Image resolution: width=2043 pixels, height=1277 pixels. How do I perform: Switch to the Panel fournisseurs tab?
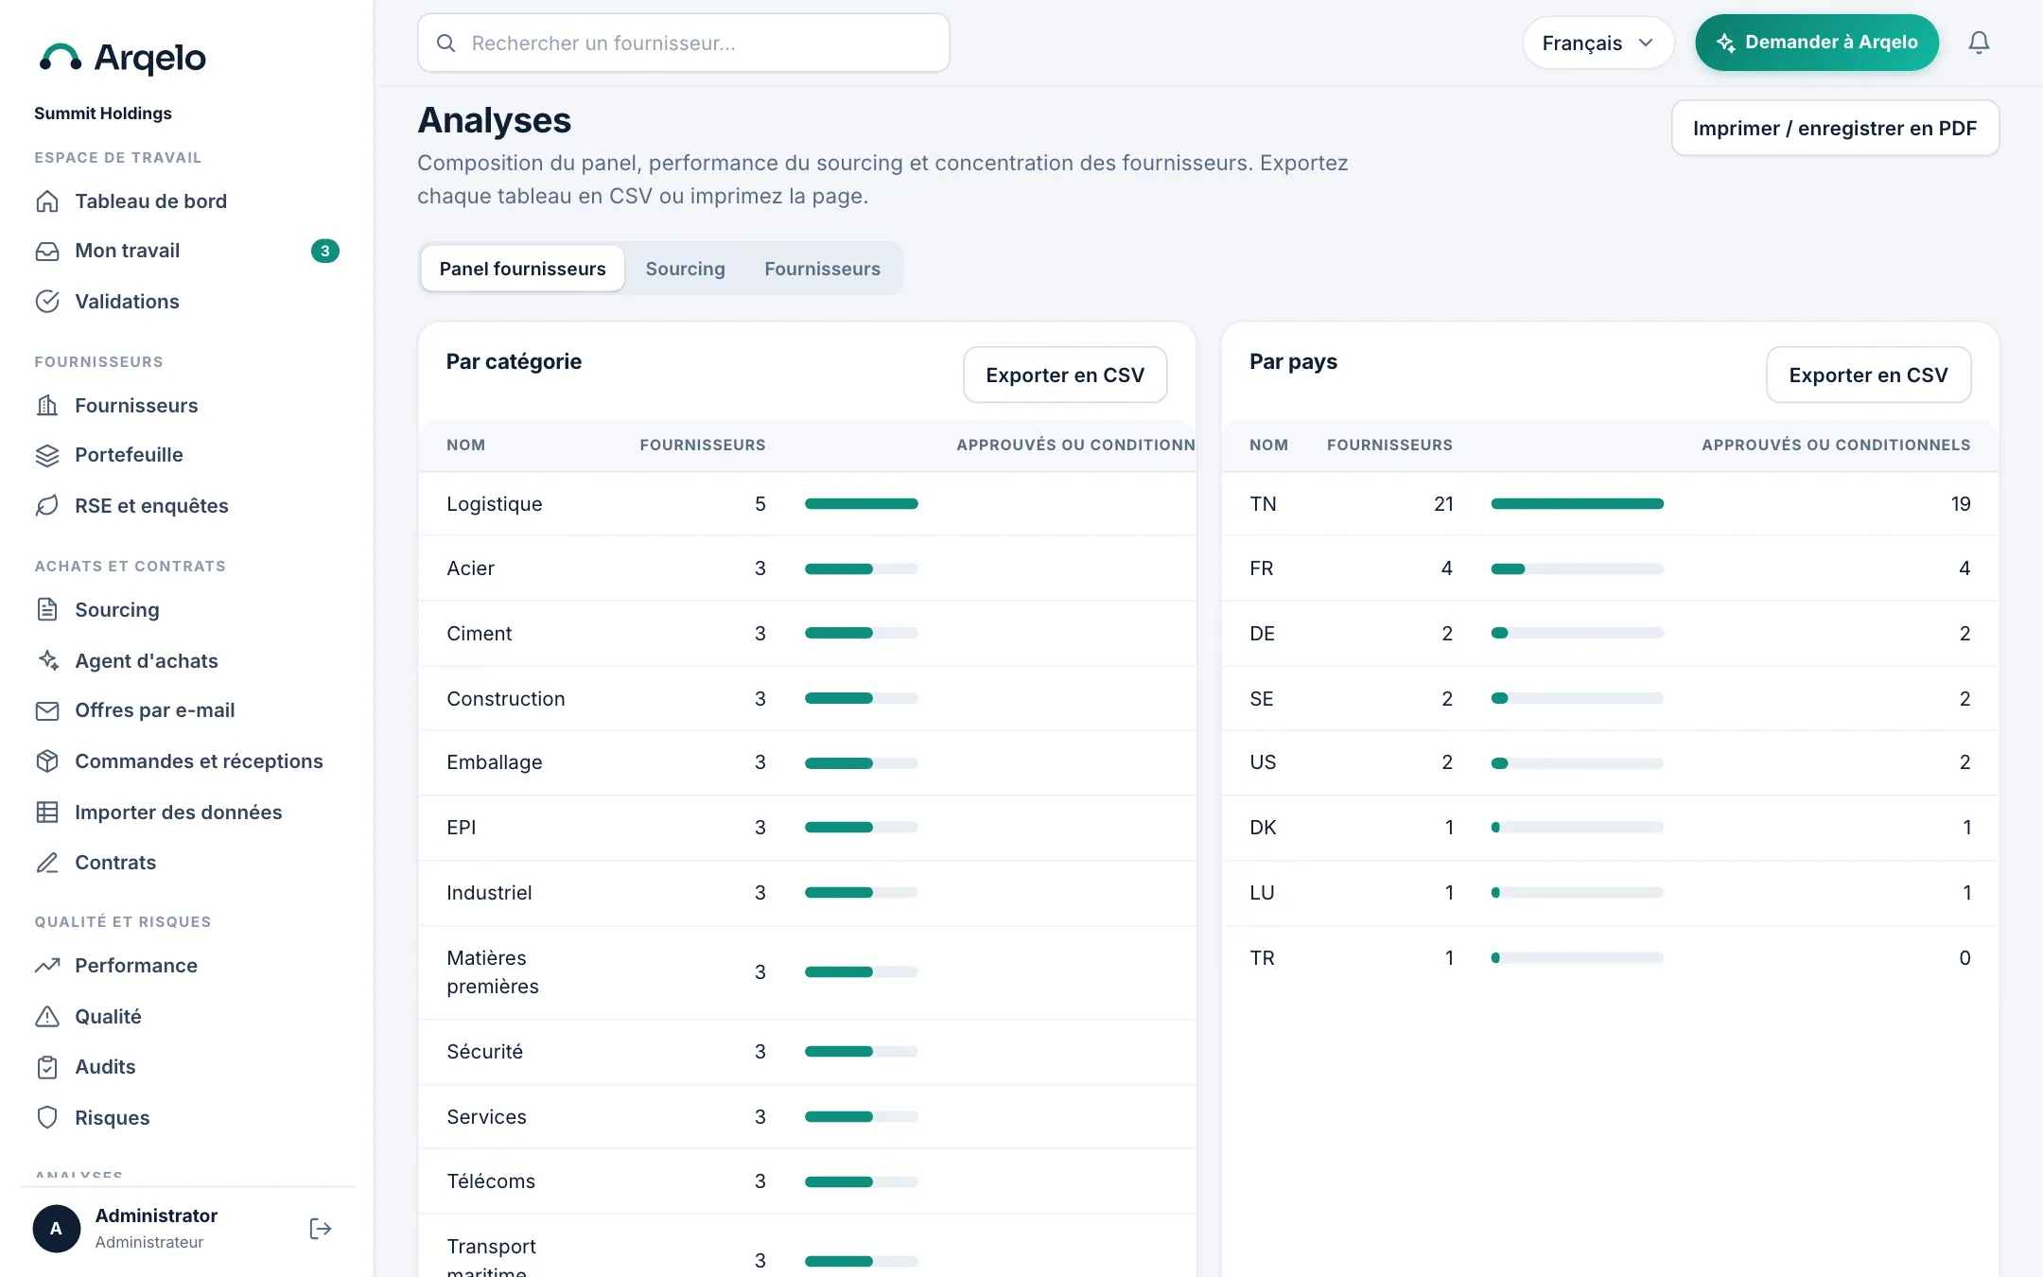pyautogui.click(x=522, y=269)
